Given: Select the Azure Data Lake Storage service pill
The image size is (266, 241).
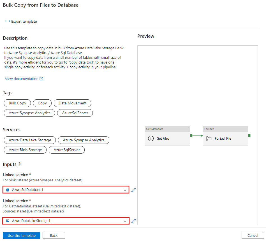Looking at the screenshot, I should click(30, 140).
